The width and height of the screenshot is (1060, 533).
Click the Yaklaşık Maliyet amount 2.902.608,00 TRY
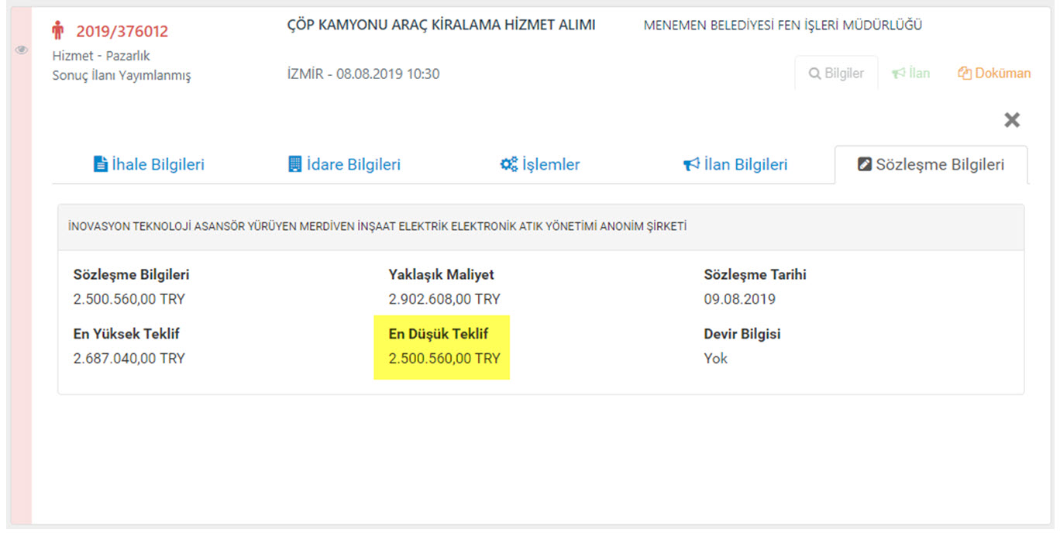444,299
